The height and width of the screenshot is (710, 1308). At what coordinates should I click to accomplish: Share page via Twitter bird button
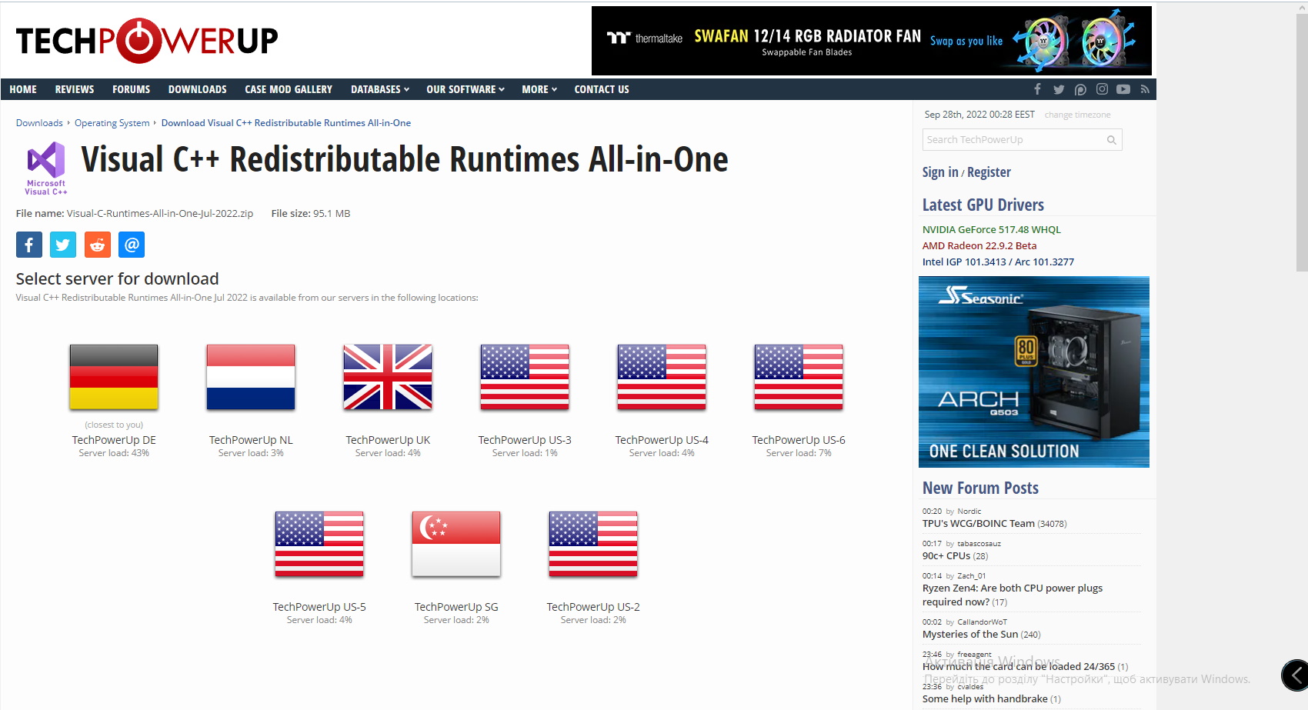tap(63, 245)
